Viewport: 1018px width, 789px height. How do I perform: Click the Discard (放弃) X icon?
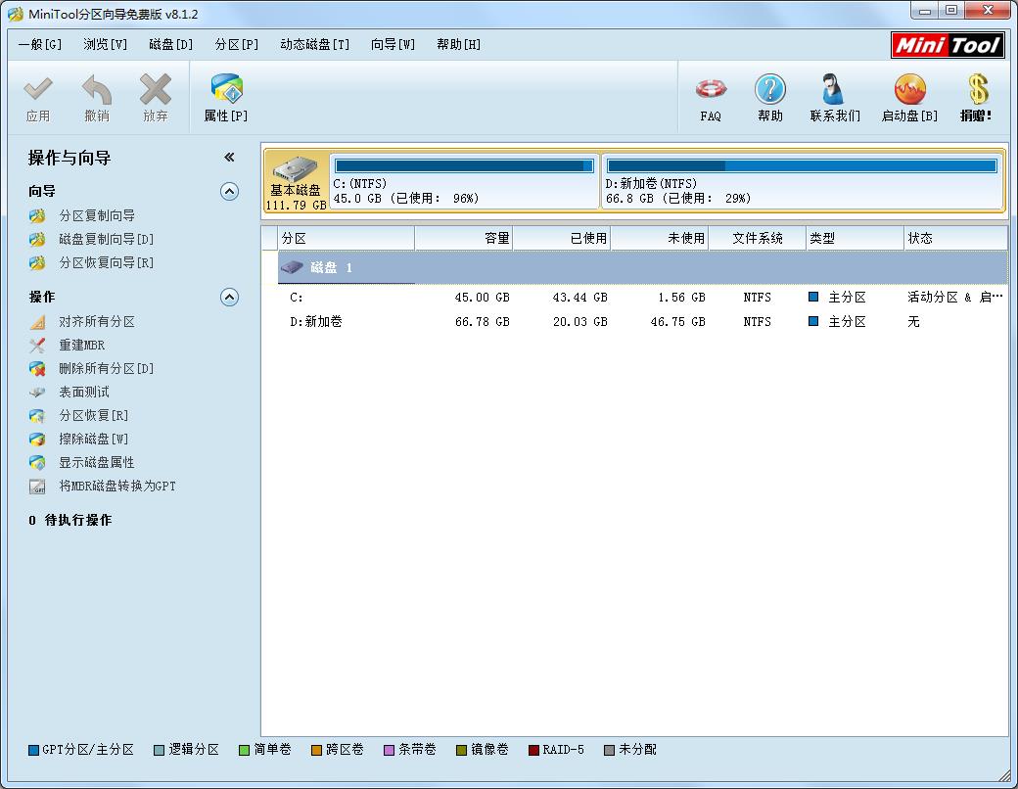156,90
